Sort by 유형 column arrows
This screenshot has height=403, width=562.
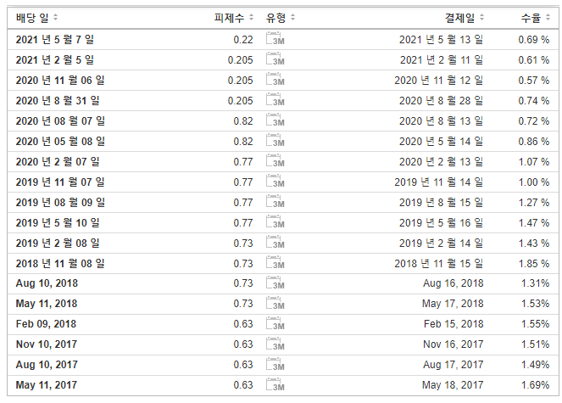[x=292, y=17]
